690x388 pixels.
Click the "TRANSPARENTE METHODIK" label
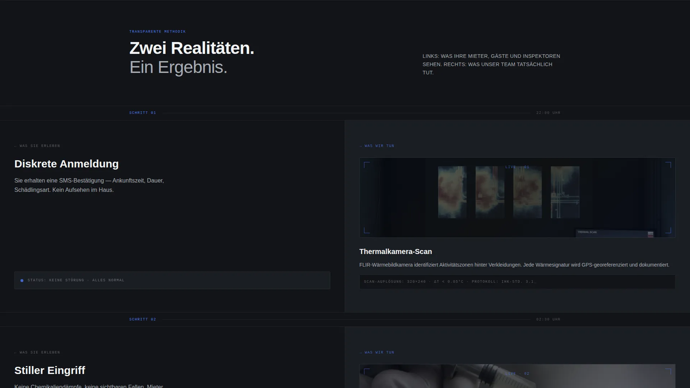click(x=157, y=32)
